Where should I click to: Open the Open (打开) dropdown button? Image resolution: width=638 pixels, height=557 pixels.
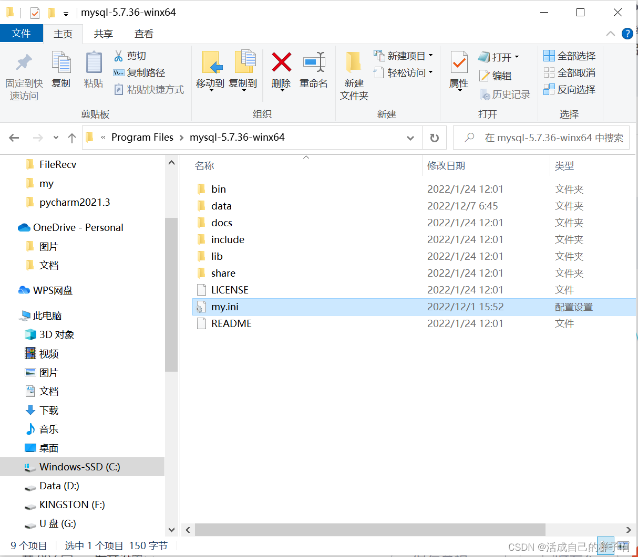517,57
